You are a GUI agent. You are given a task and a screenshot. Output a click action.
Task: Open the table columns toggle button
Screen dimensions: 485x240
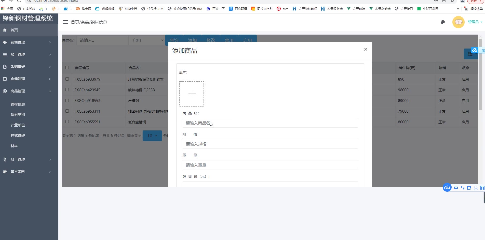pyautogui.click(x=471, y=54)
